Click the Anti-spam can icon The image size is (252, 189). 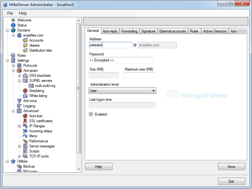(19, 71)
